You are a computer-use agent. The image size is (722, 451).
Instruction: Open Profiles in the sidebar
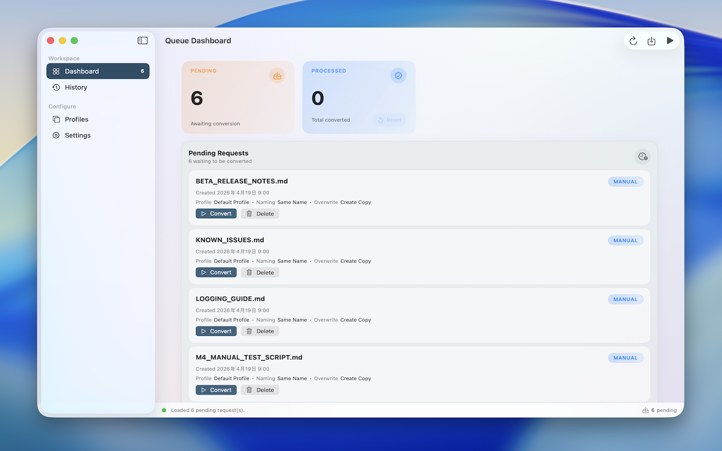tap(98, 119)
